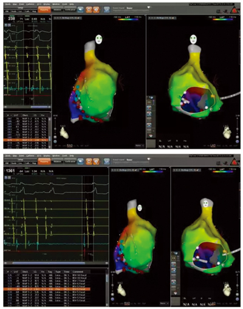The width and height of the screenshot is (243, 309).
Task: Open the Catheter menu in the menu bar
Action: coord(29,4)
